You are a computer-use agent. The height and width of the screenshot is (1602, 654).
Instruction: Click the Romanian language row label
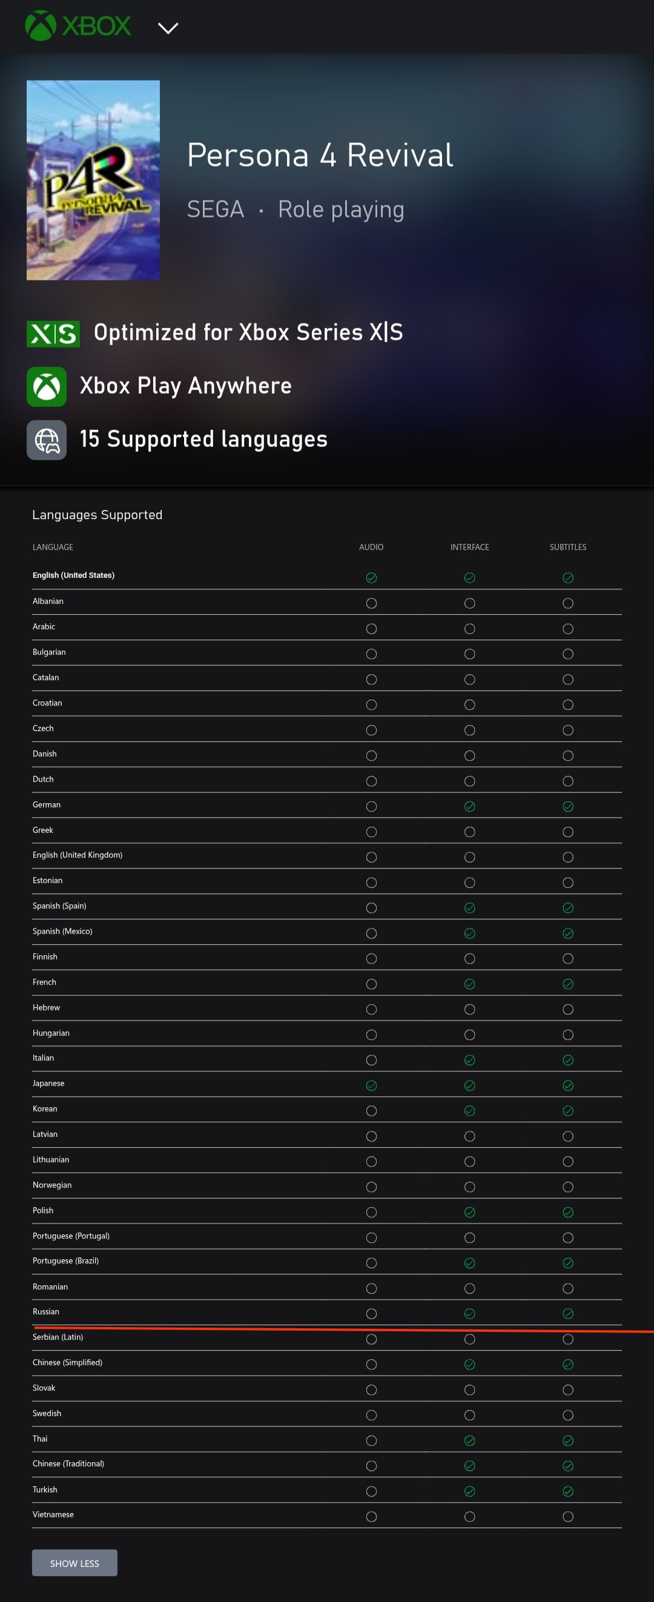(x=50, y=1286)
